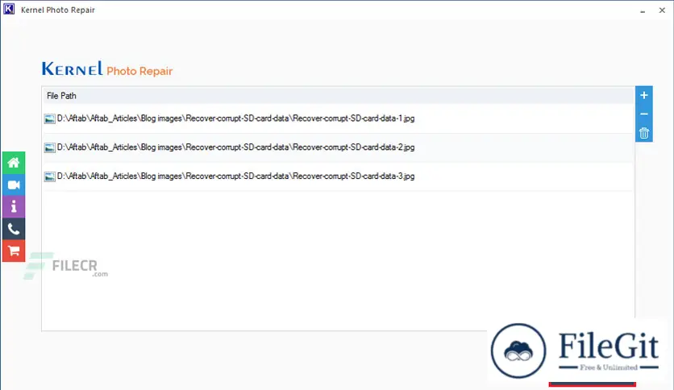Minimize the Kernel Photo Repair window
Image resolution: width=674 pixels, height=390 pixels.
coord(643,10)
